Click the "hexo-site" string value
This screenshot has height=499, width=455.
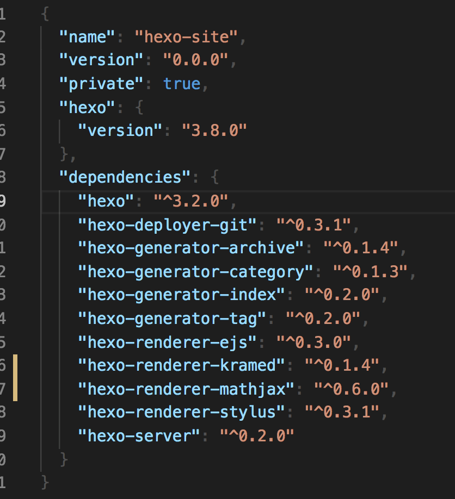(x=186, y=38)
